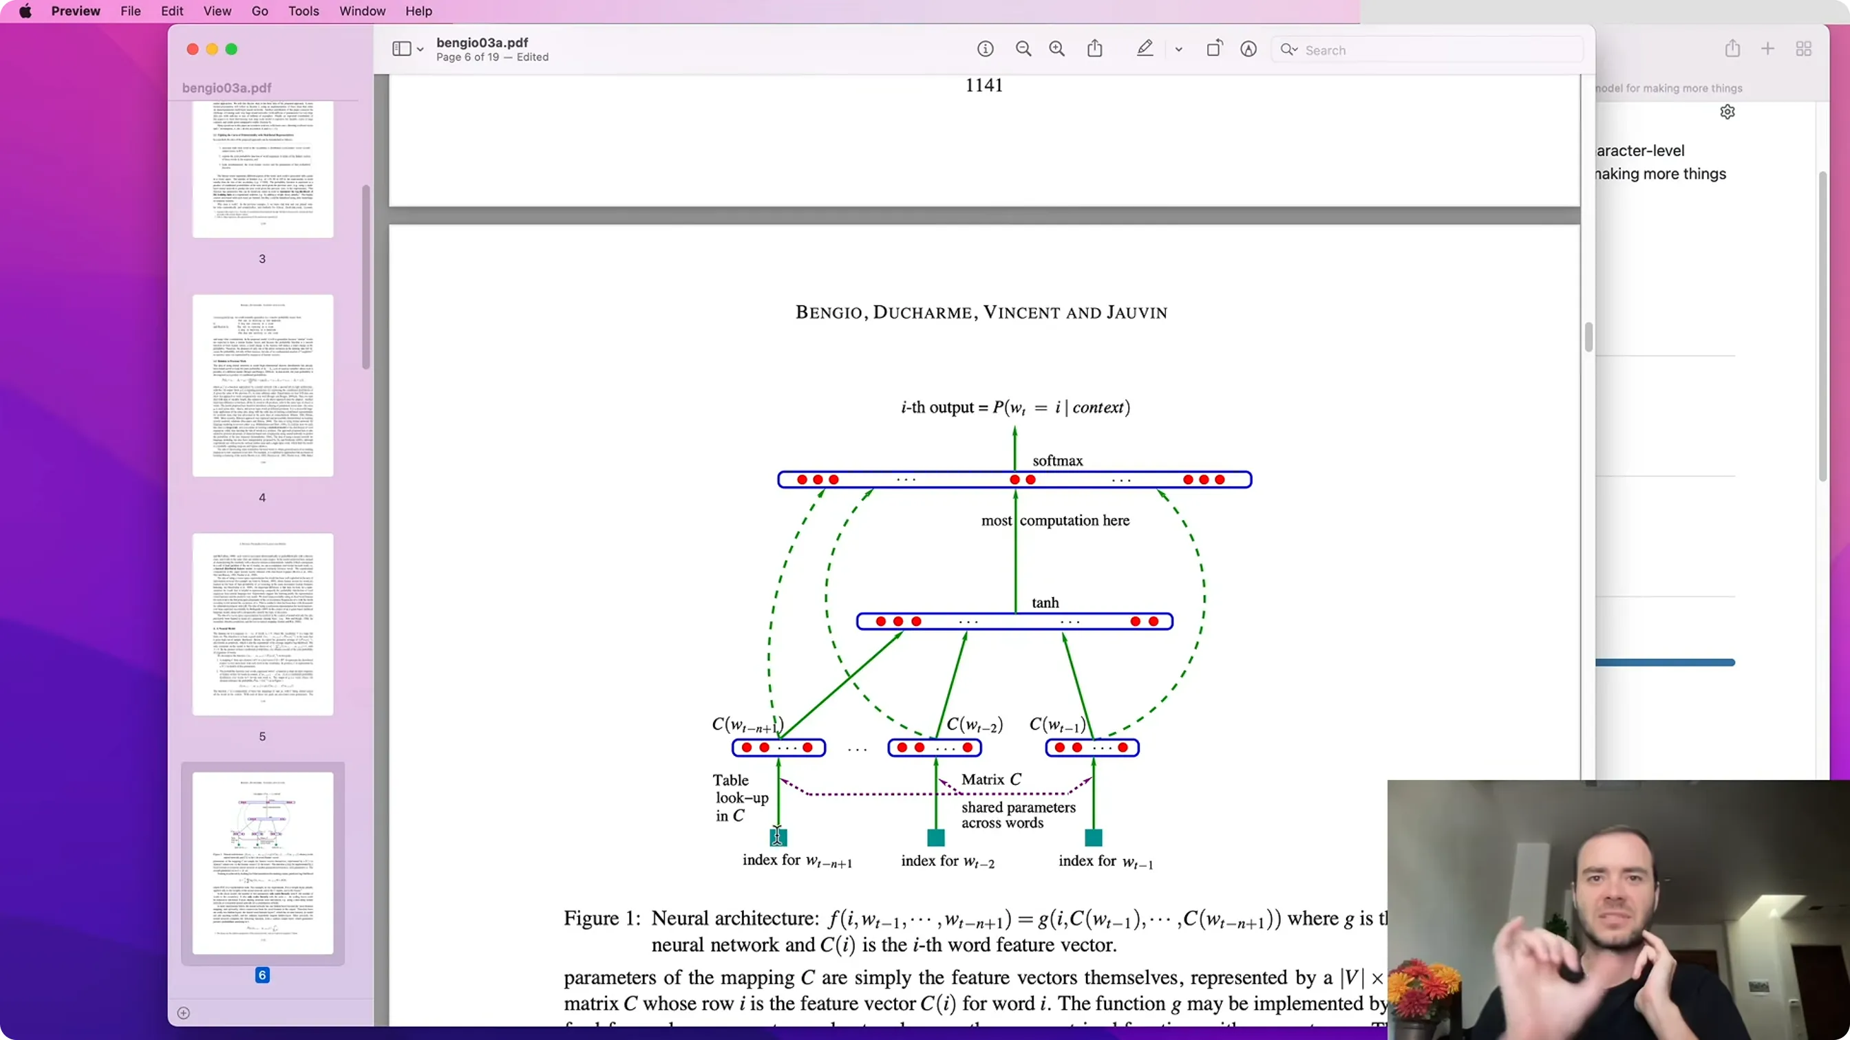The image size is (1850, 1040).
Task: Open the Preview app menu
Action: pos(76,11)
